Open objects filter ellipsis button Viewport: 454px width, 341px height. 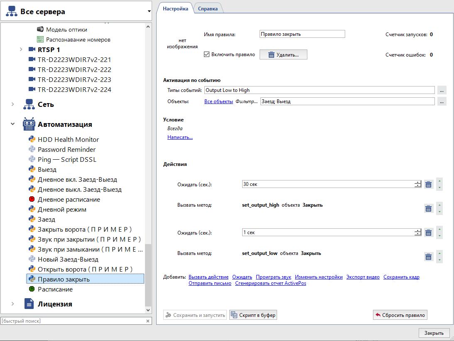[x=442, y=101]
